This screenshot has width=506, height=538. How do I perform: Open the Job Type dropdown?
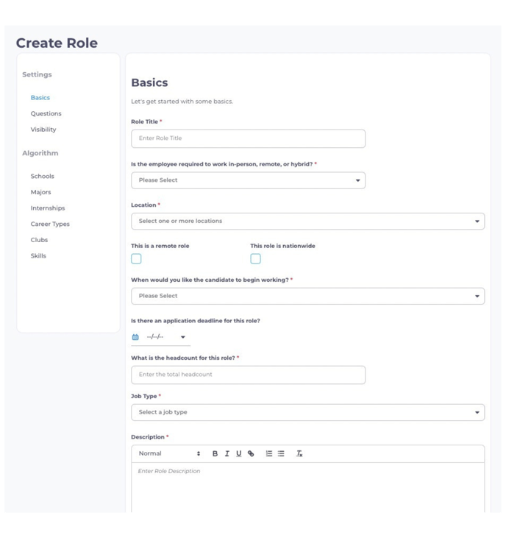coord(307,412)
